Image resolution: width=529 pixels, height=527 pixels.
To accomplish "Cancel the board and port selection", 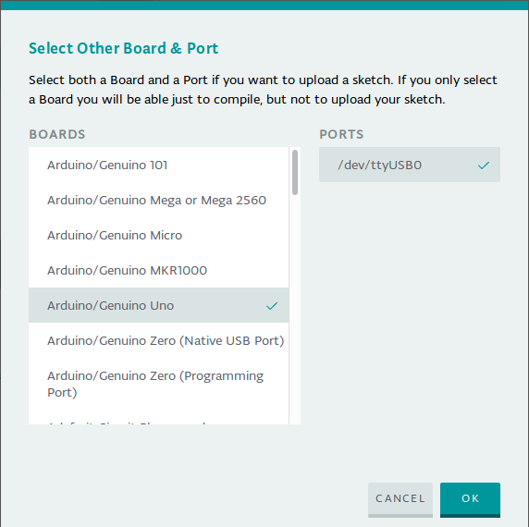I will pos(400,499).
